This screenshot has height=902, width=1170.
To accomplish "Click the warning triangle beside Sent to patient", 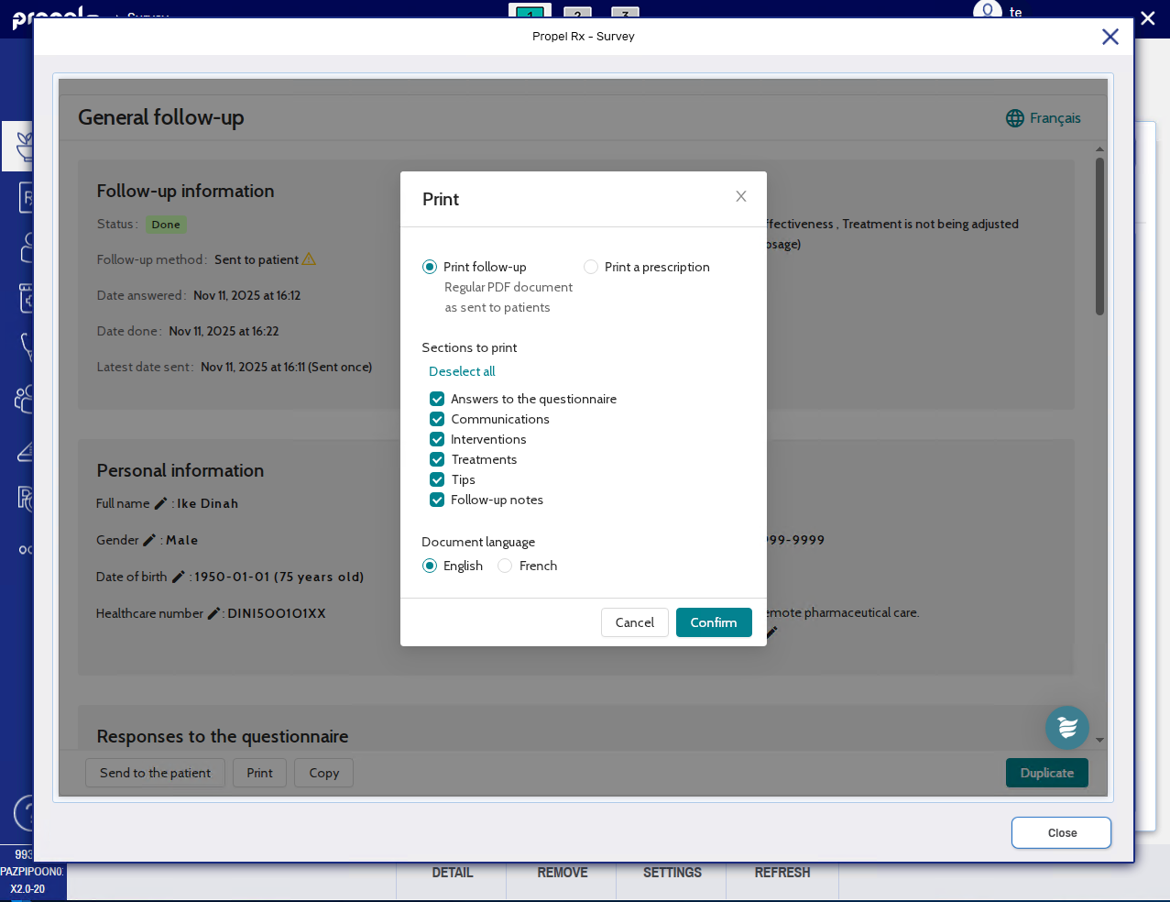I will (309, 259).
